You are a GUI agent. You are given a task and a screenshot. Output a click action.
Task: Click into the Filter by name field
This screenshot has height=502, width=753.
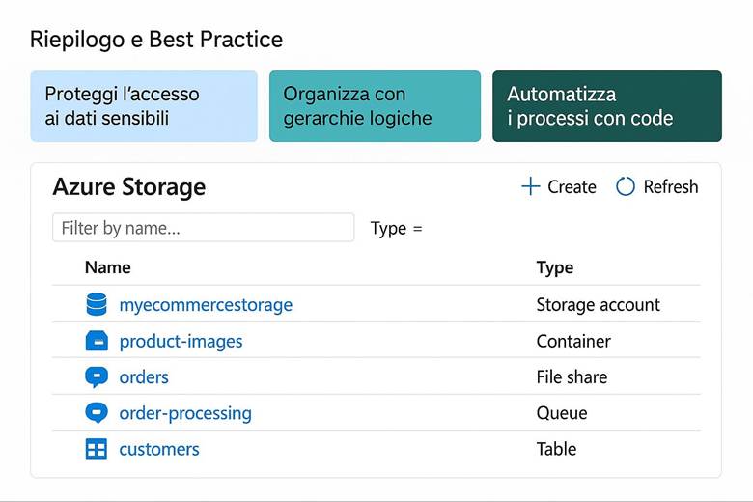click(203, 228)
